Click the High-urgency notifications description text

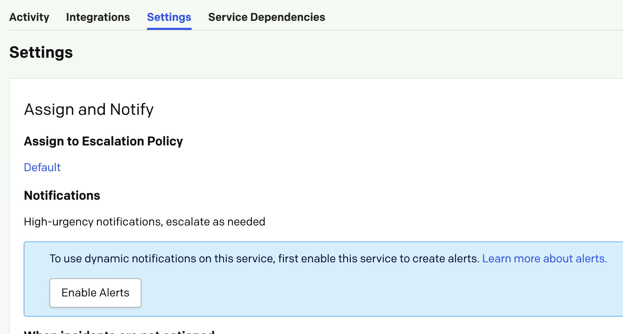coord(145,222)
